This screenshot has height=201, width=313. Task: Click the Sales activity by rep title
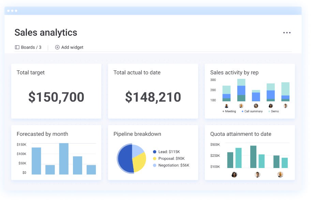coord(234,72)
